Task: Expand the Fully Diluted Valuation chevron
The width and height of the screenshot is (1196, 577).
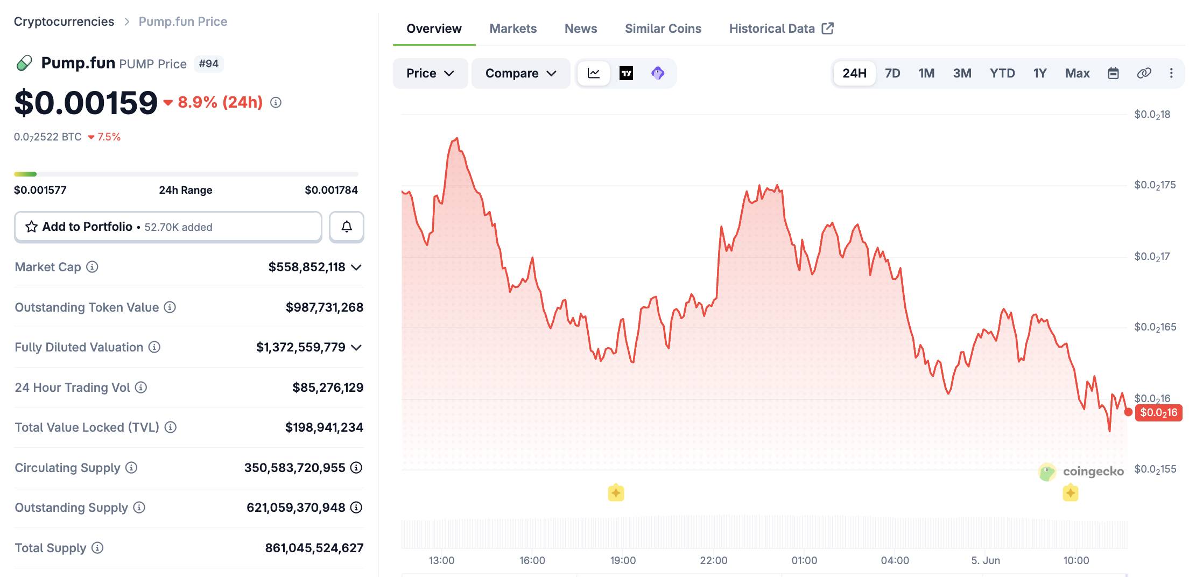Action: coord(356,347)
